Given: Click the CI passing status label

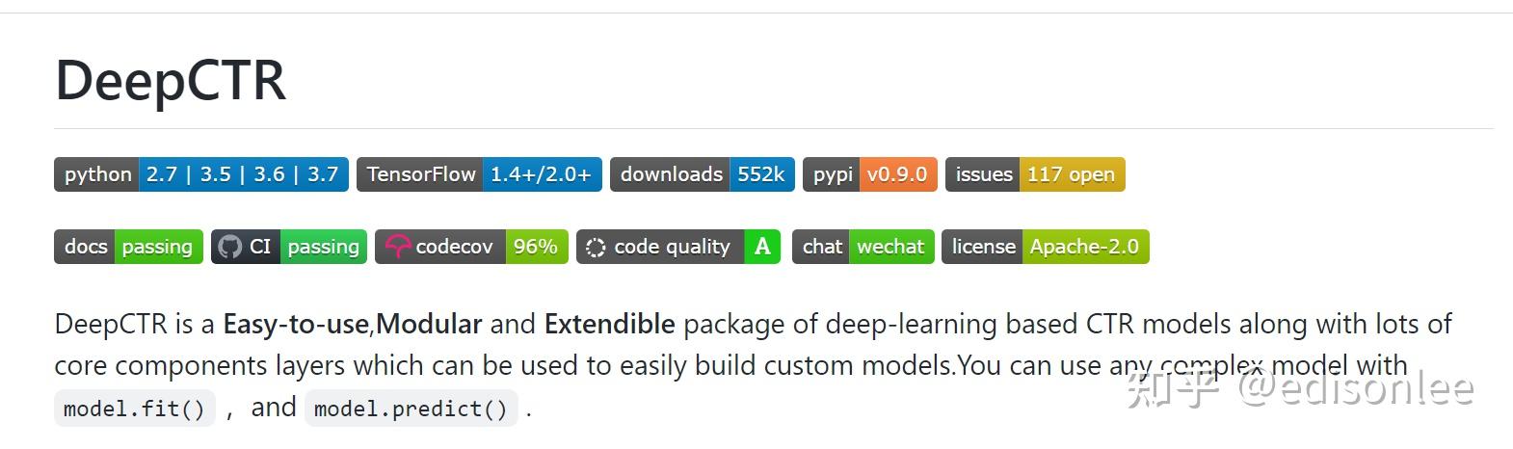Looking at the screenshot, I should pyautogui.click(x=323, y=247).
